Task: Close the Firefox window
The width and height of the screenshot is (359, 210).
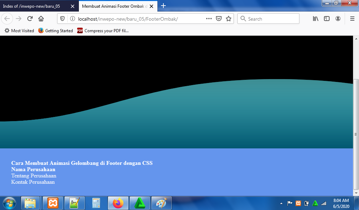Action: (350, 3)
